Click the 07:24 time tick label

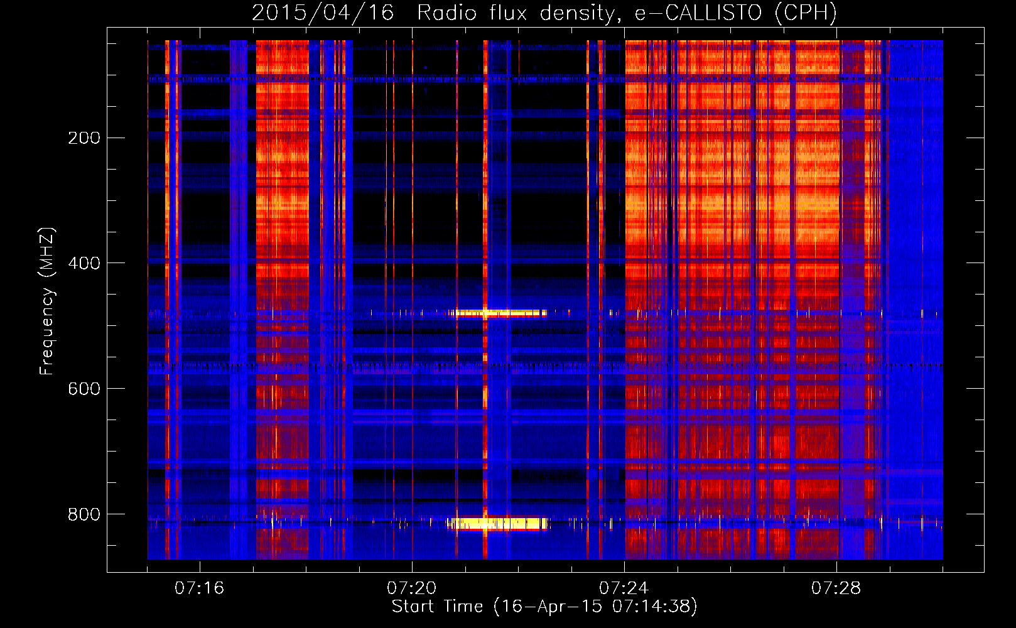(x=624, y=588)
